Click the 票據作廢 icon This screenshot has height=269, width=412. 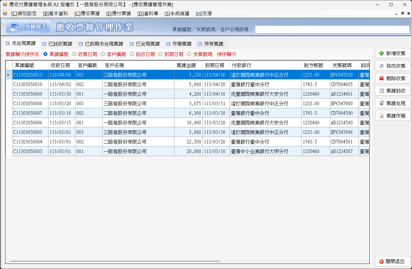pos(381,116)
